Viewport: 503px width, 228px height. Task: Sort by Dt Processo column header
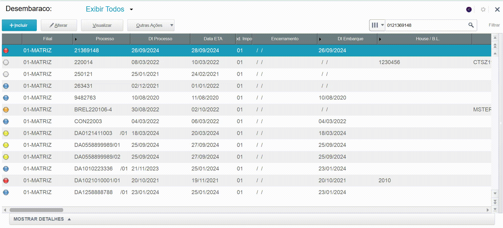click(x=160, y=39)
